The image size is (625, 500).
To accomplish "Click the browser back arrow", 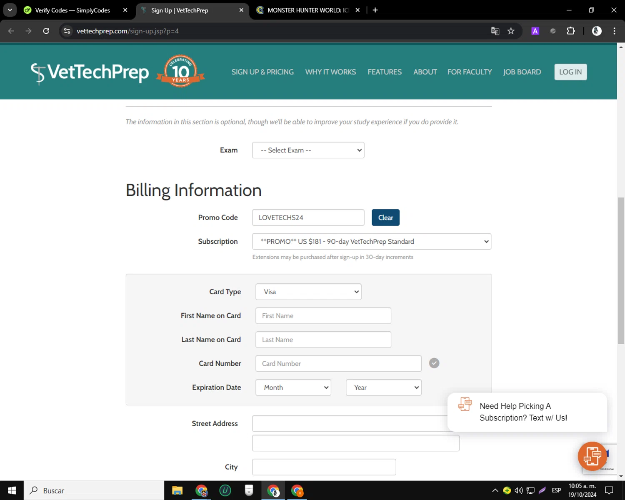I will pyautogui.click(x=11, y=31).
